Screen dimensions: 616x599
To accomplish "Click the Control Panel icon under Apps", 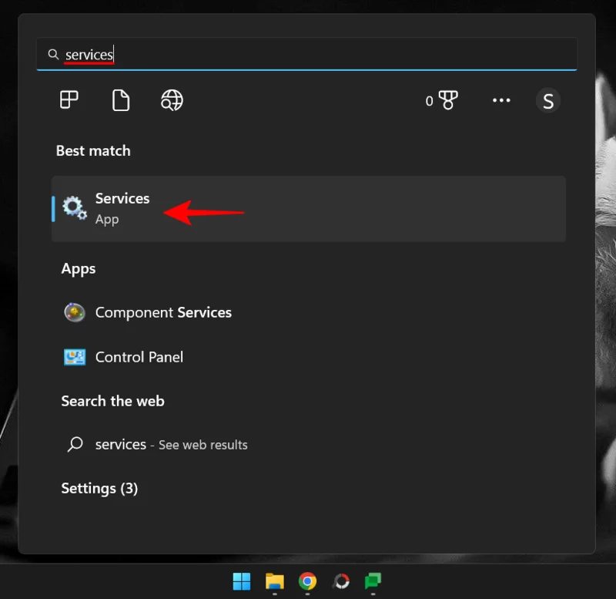I will pyautogui.click(x=74, y=357).
